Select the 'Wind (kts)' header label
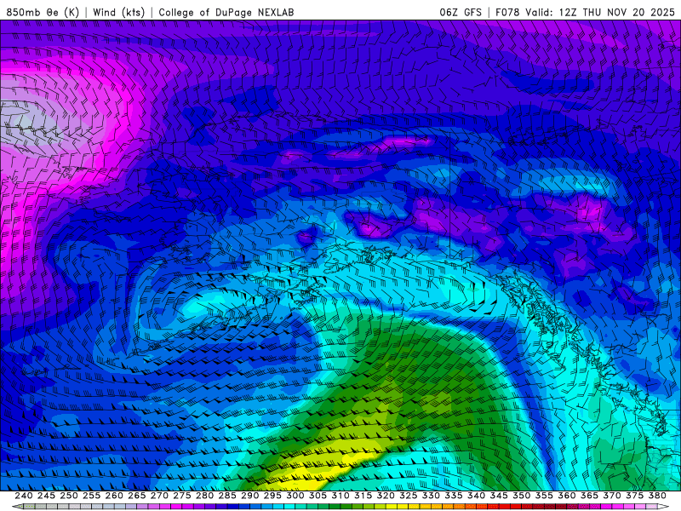 pos(118,12)
